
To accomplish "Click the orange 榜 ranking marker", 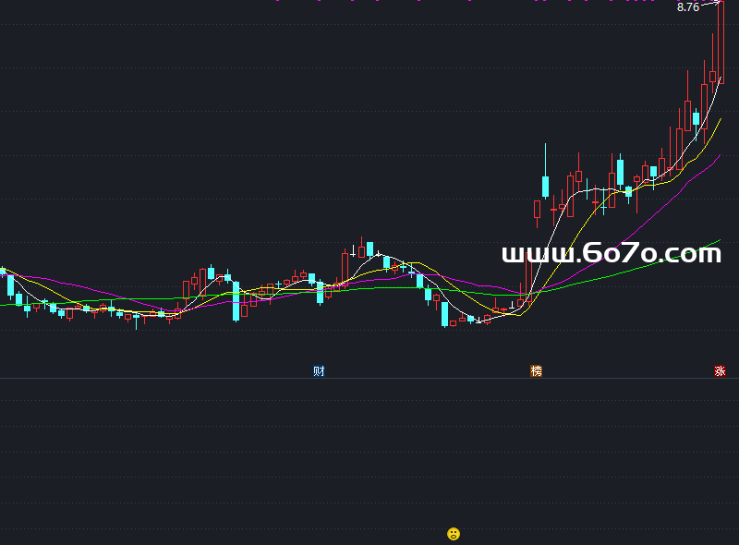I will [x=536, y=371].
